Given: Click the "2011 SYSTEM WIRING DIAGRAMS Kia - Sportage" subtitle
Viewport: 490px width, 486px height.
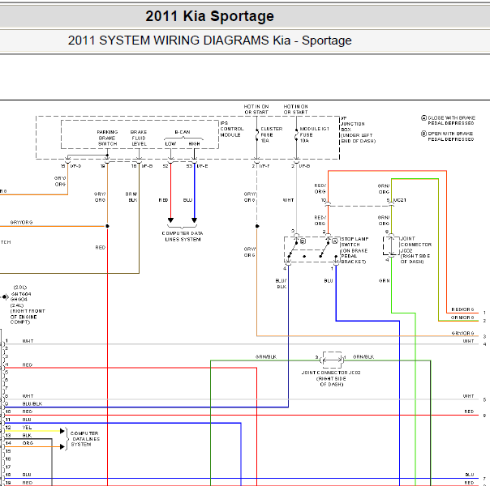Looking at the screenshot, I should coord(209,40).
